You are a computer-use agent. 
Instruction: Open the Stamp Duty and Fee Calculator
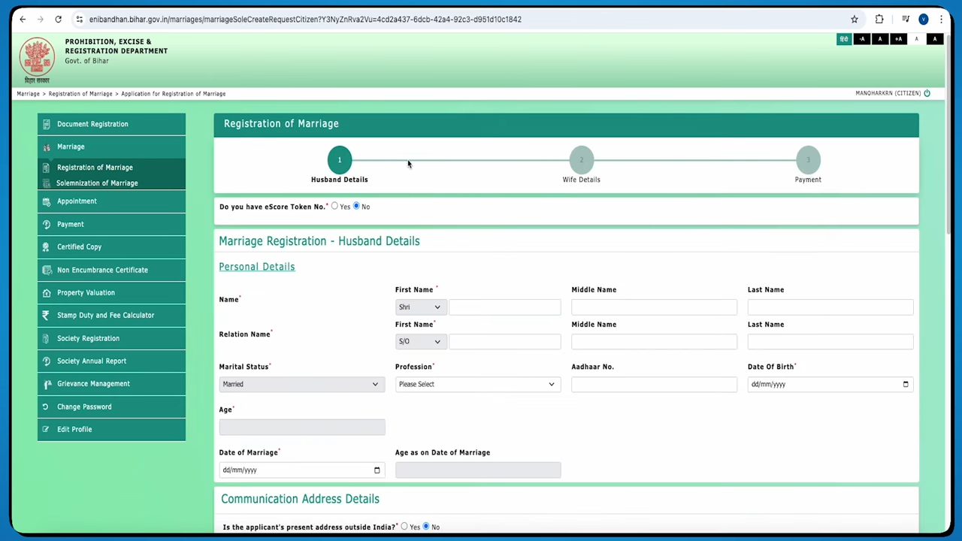(105, 315)
